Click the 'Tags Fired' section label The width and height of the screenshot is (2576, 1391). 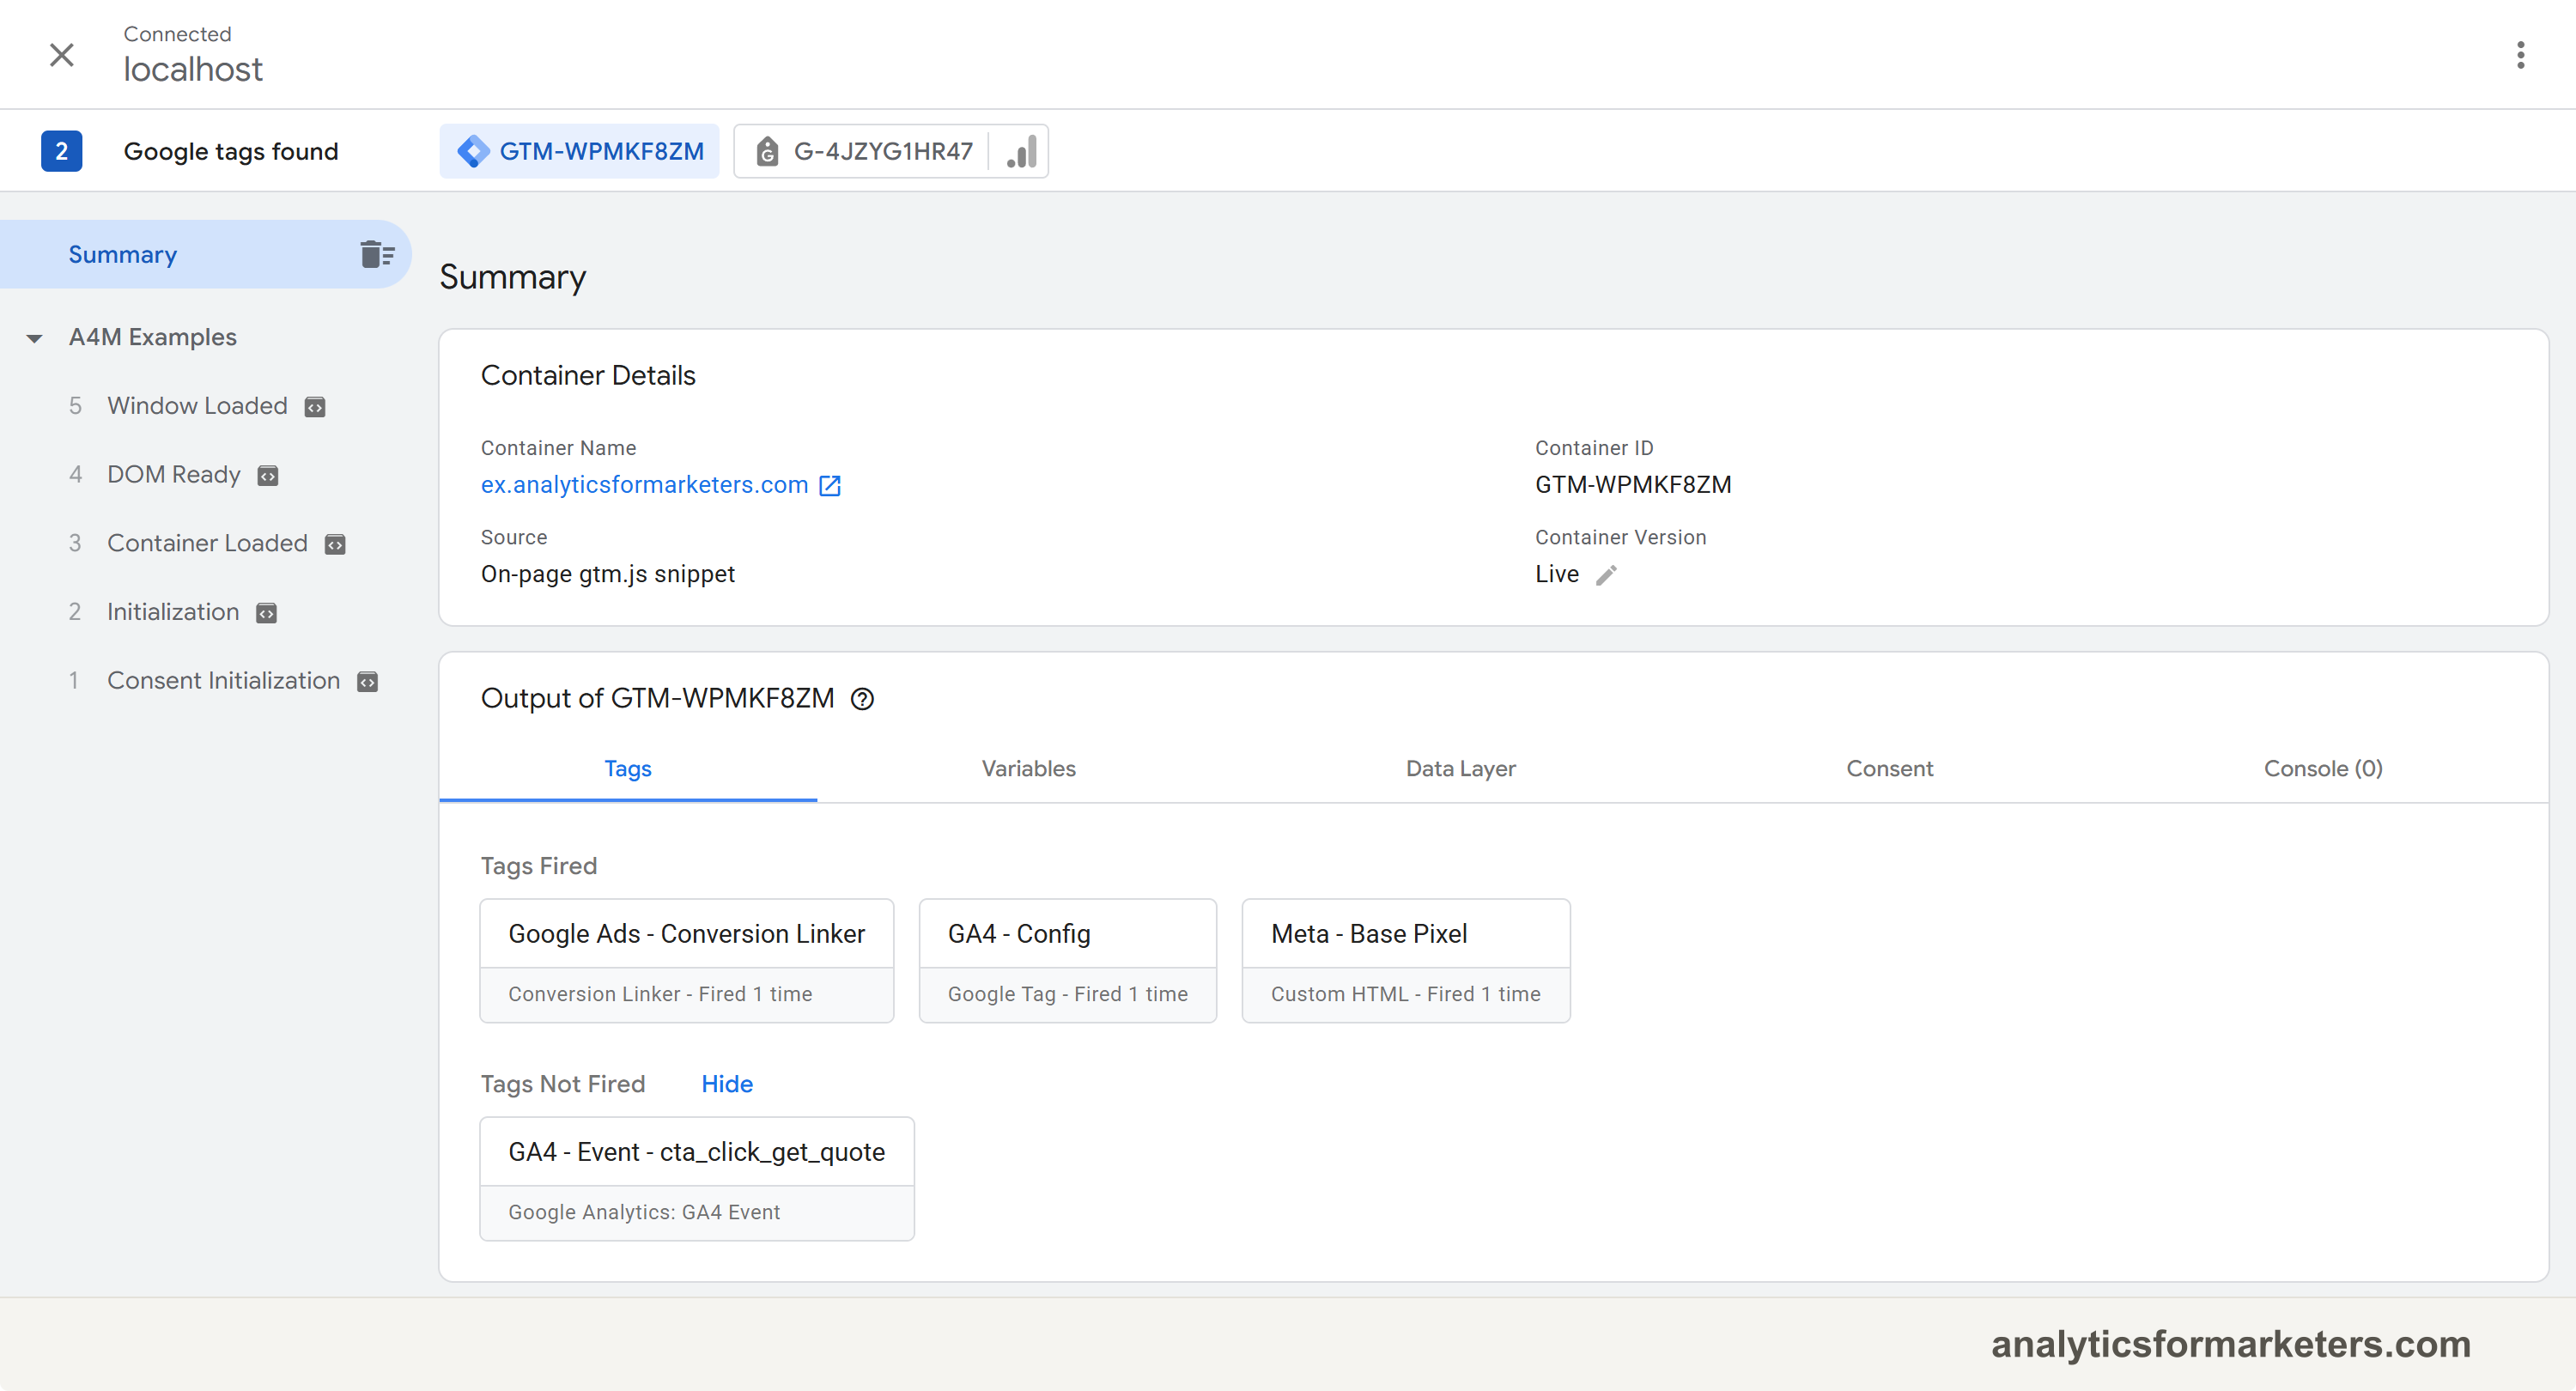[538, 866]
